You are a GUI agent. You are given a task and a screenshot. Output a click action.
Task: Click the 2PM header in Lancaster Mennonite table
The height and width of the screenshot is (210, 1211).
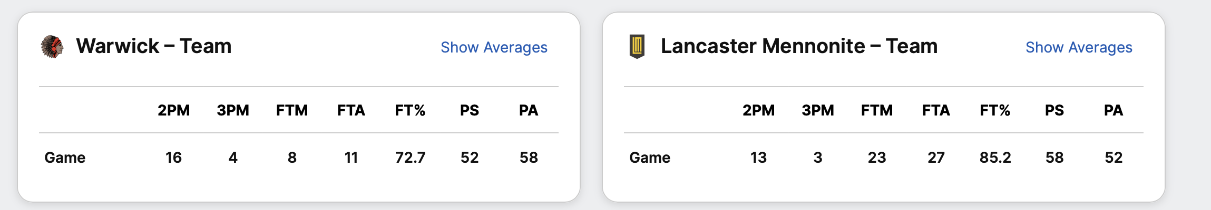tap(758, 110)
